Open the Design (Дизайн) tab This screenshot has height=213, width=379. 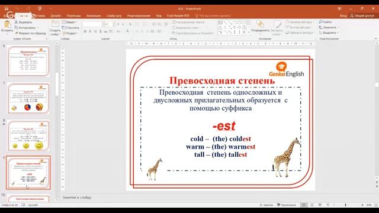coord(56,16)
